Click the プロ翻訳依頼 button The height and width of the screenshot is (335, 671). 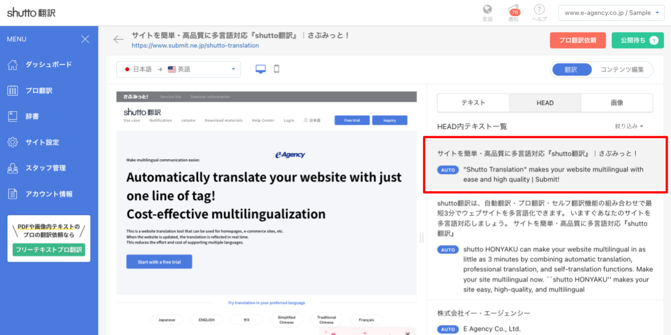578,40
